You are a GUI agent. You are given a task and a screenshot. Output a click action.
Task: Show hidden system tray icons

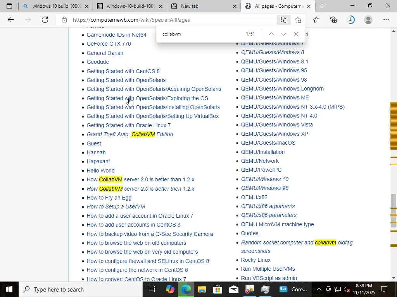[x=319, y=289]
